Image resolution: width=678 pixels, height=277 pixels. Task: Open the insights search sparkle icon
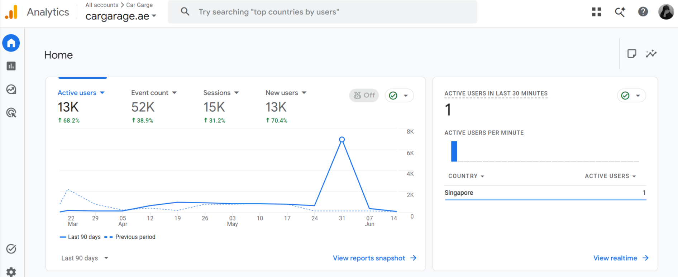coord(620,12)
